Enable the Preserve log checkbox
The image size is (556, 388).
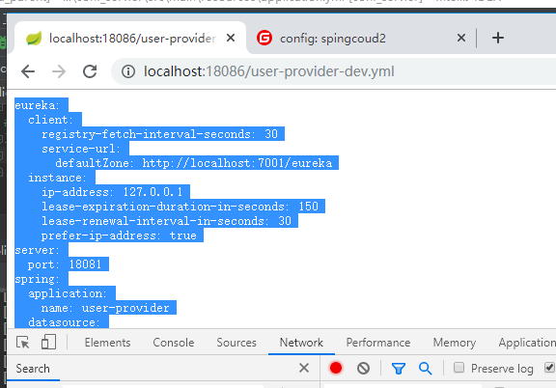pyautogui.click(x=459, y=368)
